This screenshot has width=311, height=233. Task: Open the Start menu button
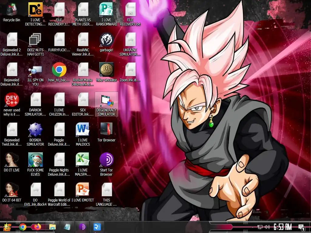click(7, 227)
